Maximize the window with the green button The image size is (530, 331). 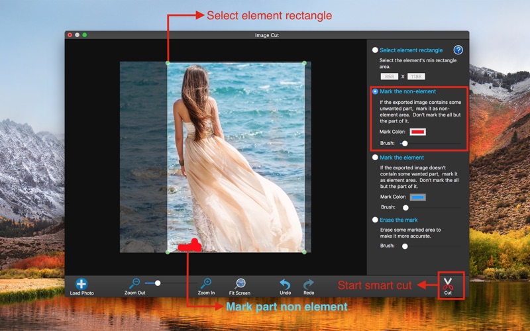[x=85, y=35]
